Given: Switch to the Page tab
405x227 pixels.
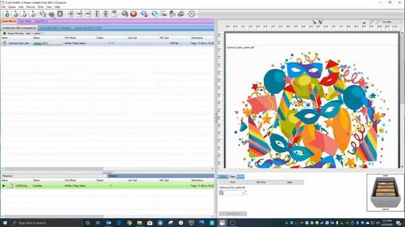Looking at the screenshot, I should 232,177.
